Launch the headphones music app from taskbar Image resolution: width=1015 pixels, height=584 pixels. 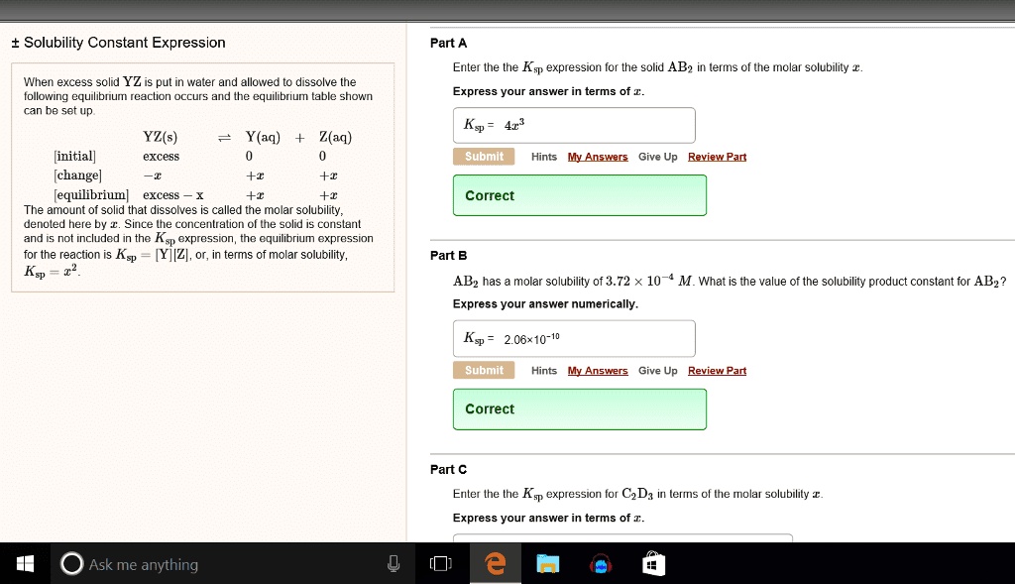601,563
